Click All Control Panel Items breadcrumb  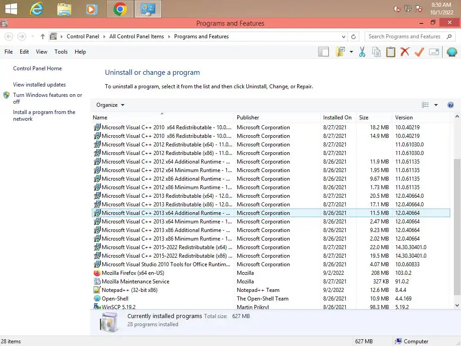pyautogui.click(x=136, y=36)
